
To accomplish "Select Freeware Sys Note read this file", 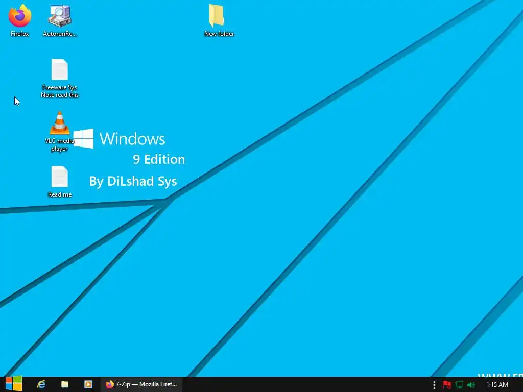I will point(60,78).
